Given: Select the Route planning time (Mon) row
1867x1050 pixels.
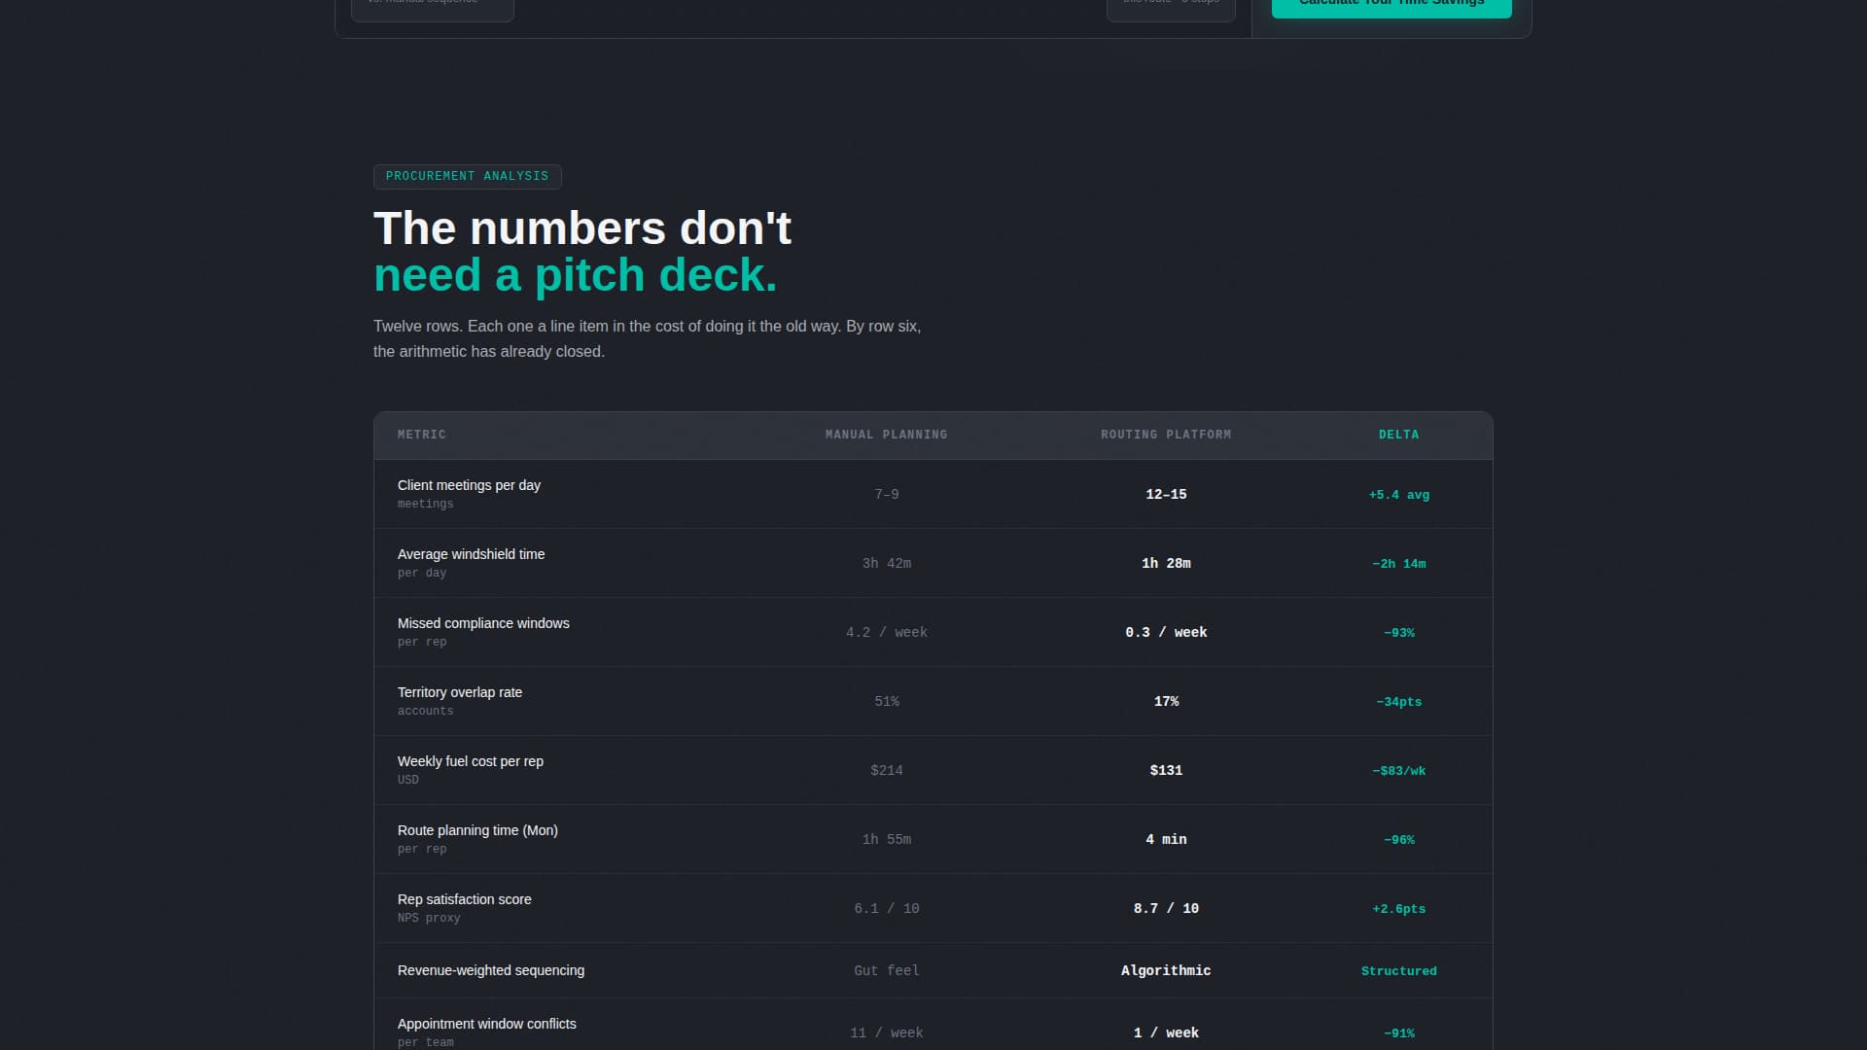Looking at the screenshot, I should tap(933, 838).
